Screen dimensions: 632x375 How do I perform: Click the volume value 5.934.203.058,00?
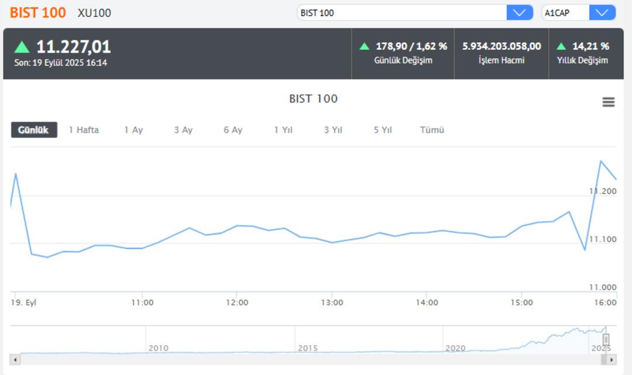click(x=502, y=46)
